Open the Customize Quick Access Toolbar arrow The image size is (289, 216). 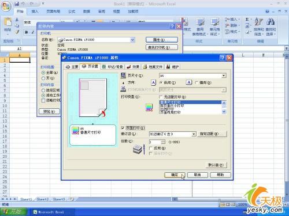[43, 3]
